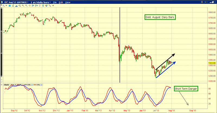The height and width of the screenshot is (113, 217).
Task: Expand the arrow next to the search magnifier
Action: tap(6, 6)
